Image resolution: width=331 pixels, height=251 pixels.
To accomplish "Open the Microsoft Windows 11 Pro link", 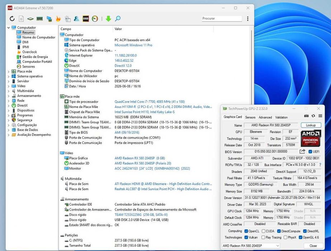I will click(x=133, y=45).
